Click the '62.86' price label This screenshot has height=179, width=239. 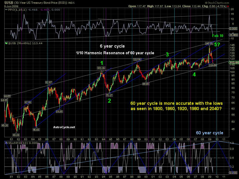pyautogui.click(x=28, y=102)
